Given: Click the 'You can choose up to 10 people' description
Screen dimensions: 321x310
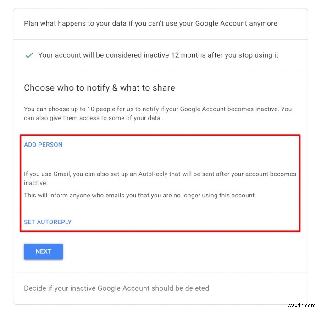Looking at the screenshot, I should tap(157, 113).
